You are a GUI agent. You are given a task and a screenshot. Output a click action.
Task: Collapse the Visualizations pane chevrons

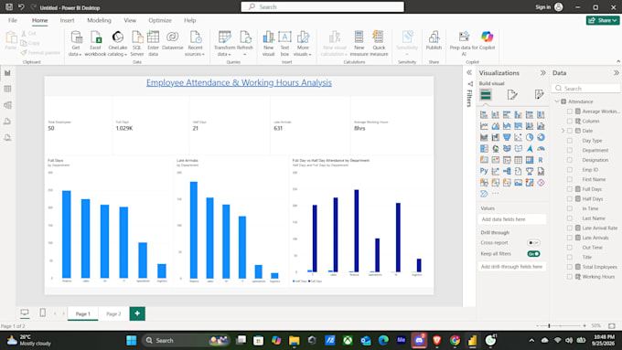pos(543,73)
